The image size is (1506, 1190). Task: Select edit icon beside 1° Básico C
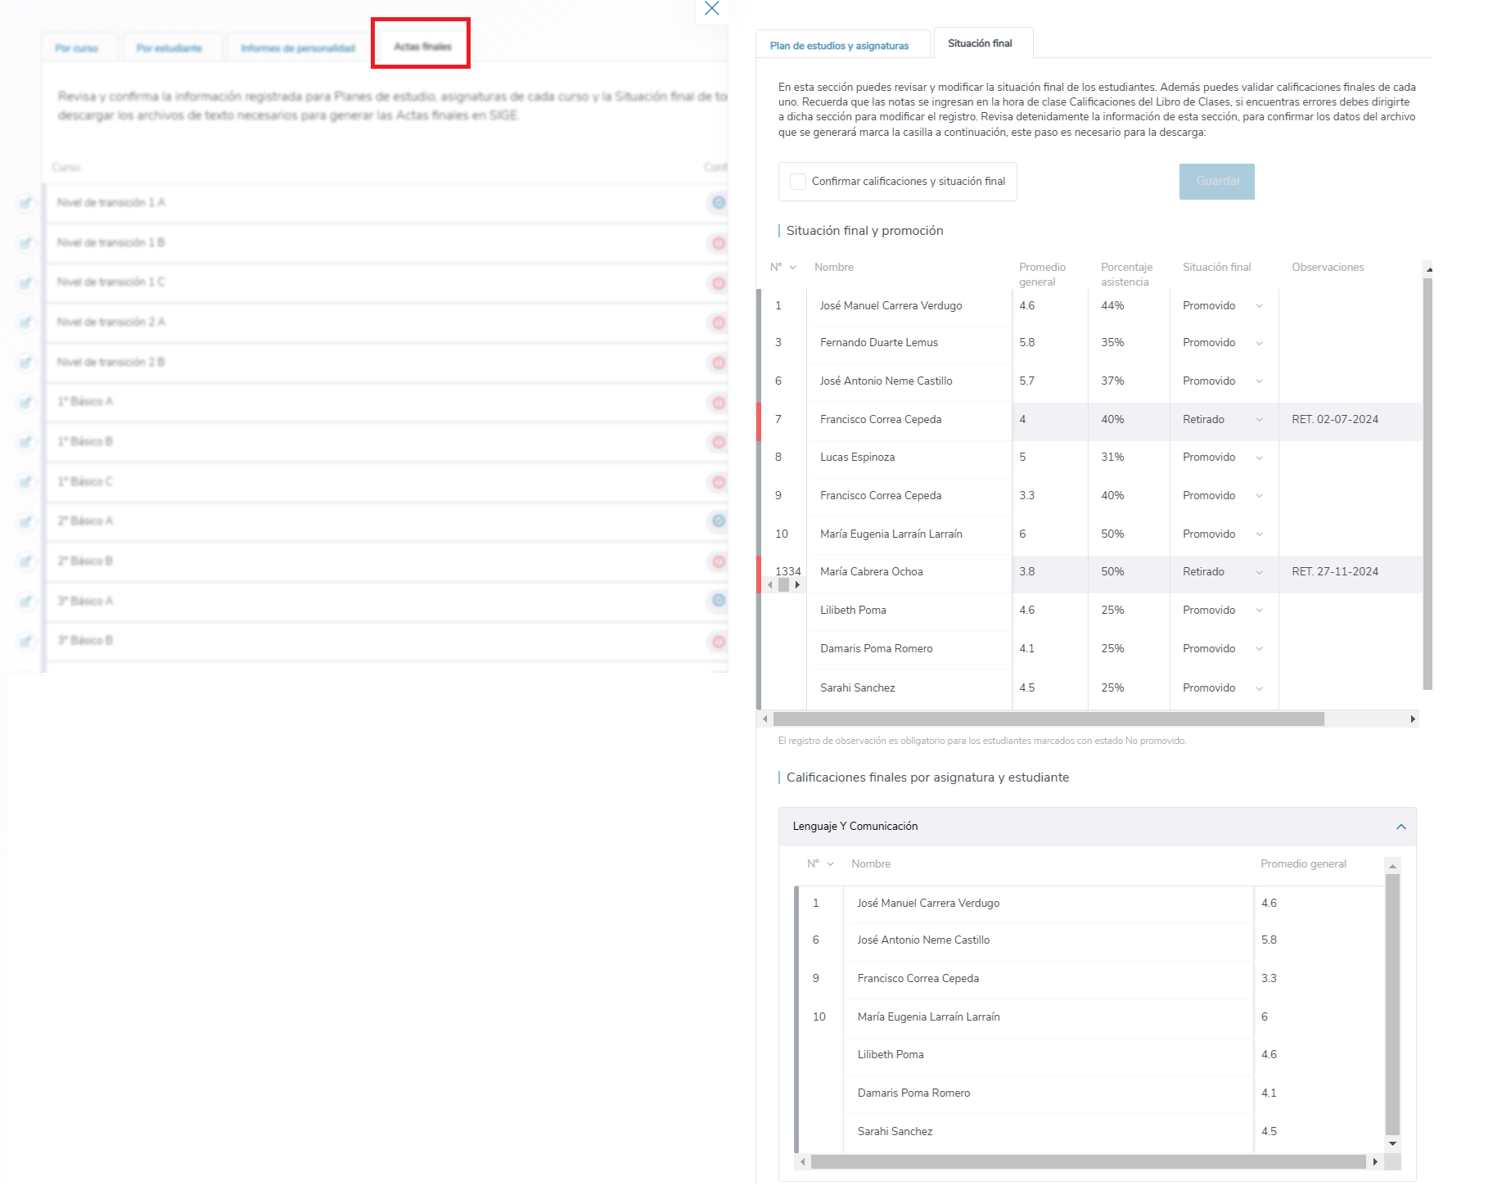(25, 482)
